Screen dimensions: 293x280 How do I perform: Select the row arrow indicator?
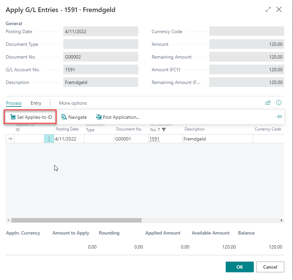[x=10, y=139]
